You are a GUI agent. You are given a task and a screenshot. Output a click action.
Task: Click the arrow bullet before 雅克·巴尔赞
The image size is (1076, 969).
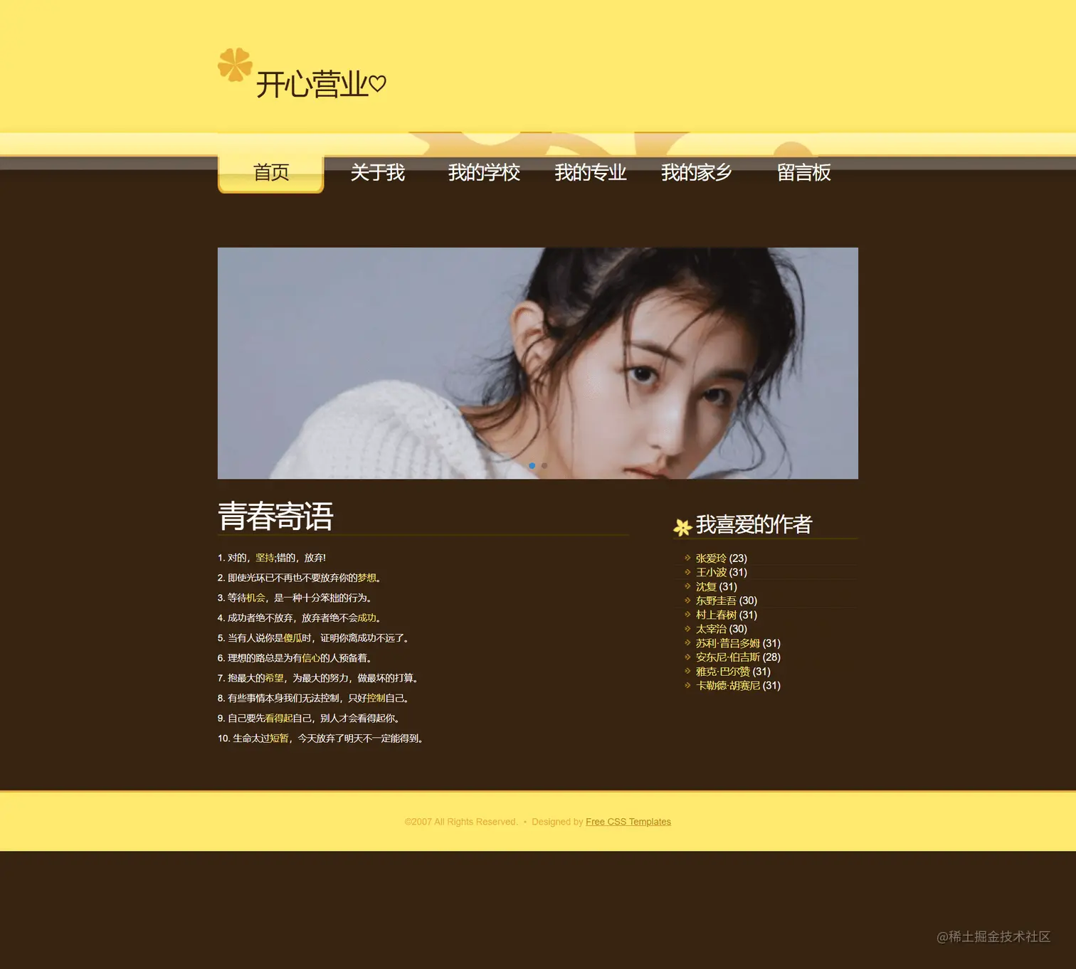(x=687, y=671)
